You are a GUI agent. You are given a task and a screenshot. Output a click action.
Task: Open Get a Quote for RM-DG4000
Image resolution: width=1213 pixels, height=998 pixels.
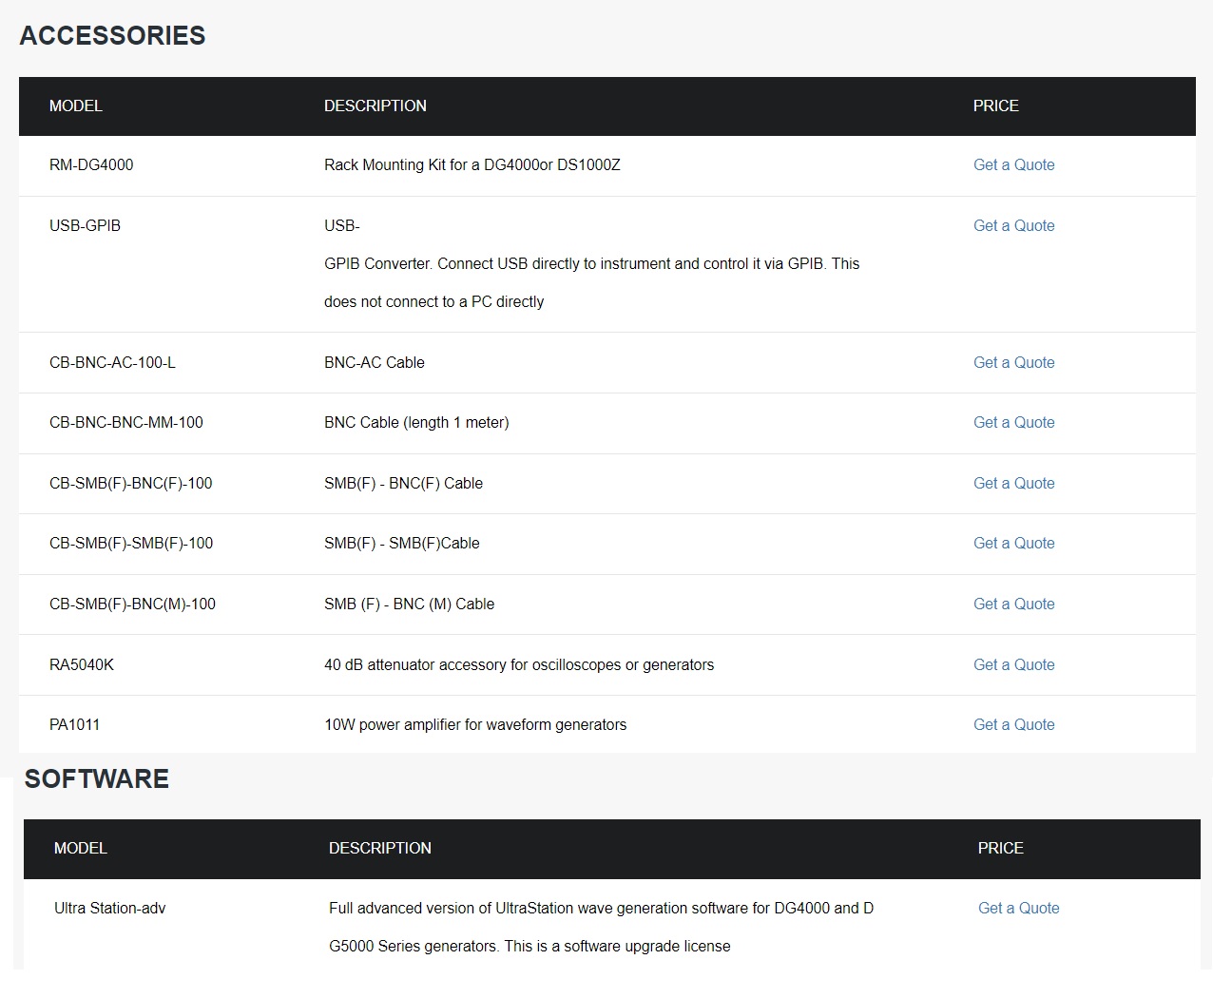pyautogui.click(x=1013, y=164)
